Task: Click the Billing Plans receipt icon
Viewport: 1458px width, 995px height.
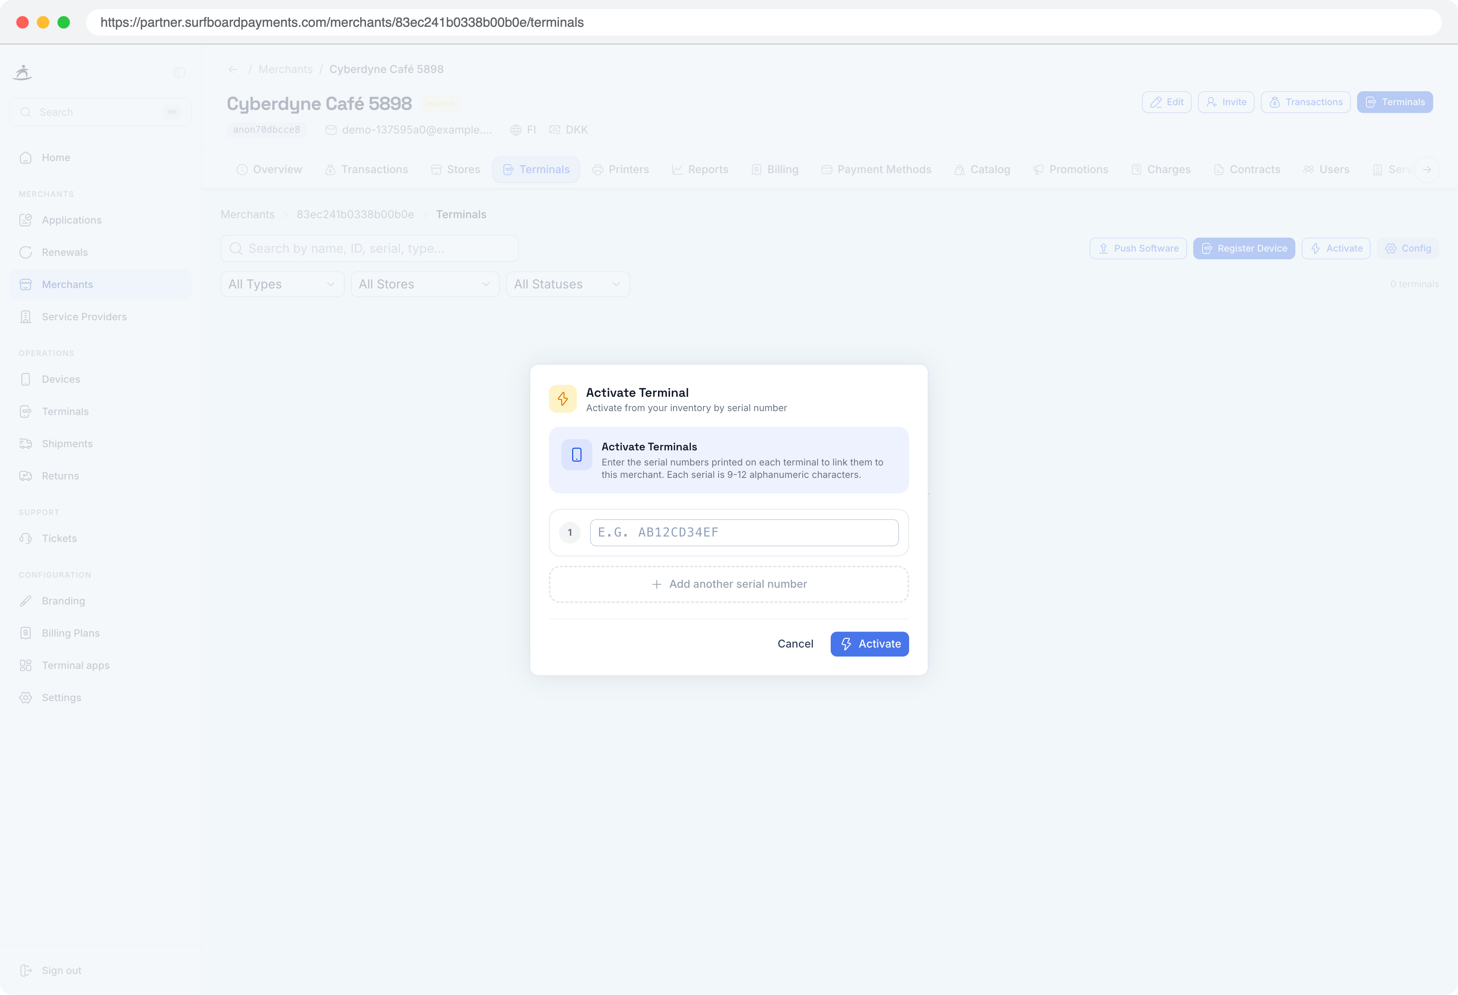Action: pos(26,633)
